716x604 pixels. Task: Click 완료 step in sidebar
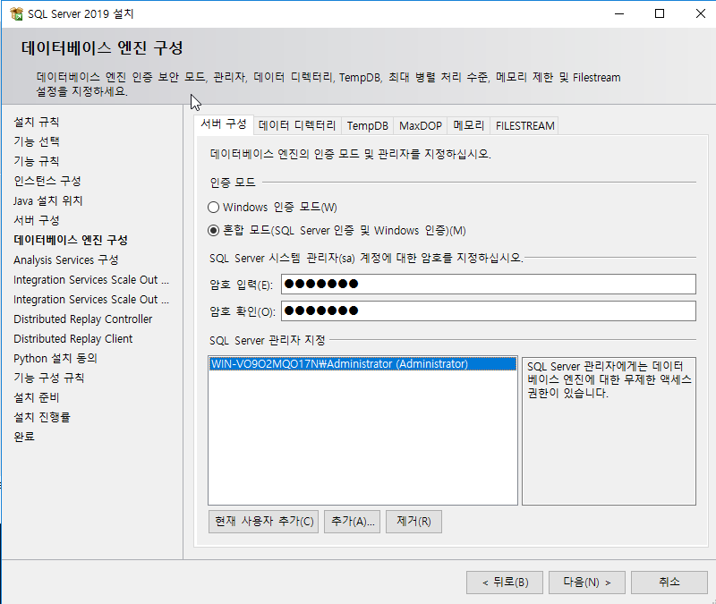(24, 437)
